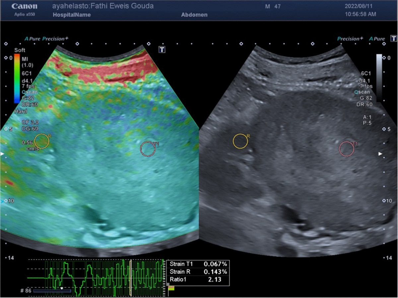Click the Canon Aplio a550 logo
Image resolution: width=398 pixels, height=298 pixels.
pos(25,10)
